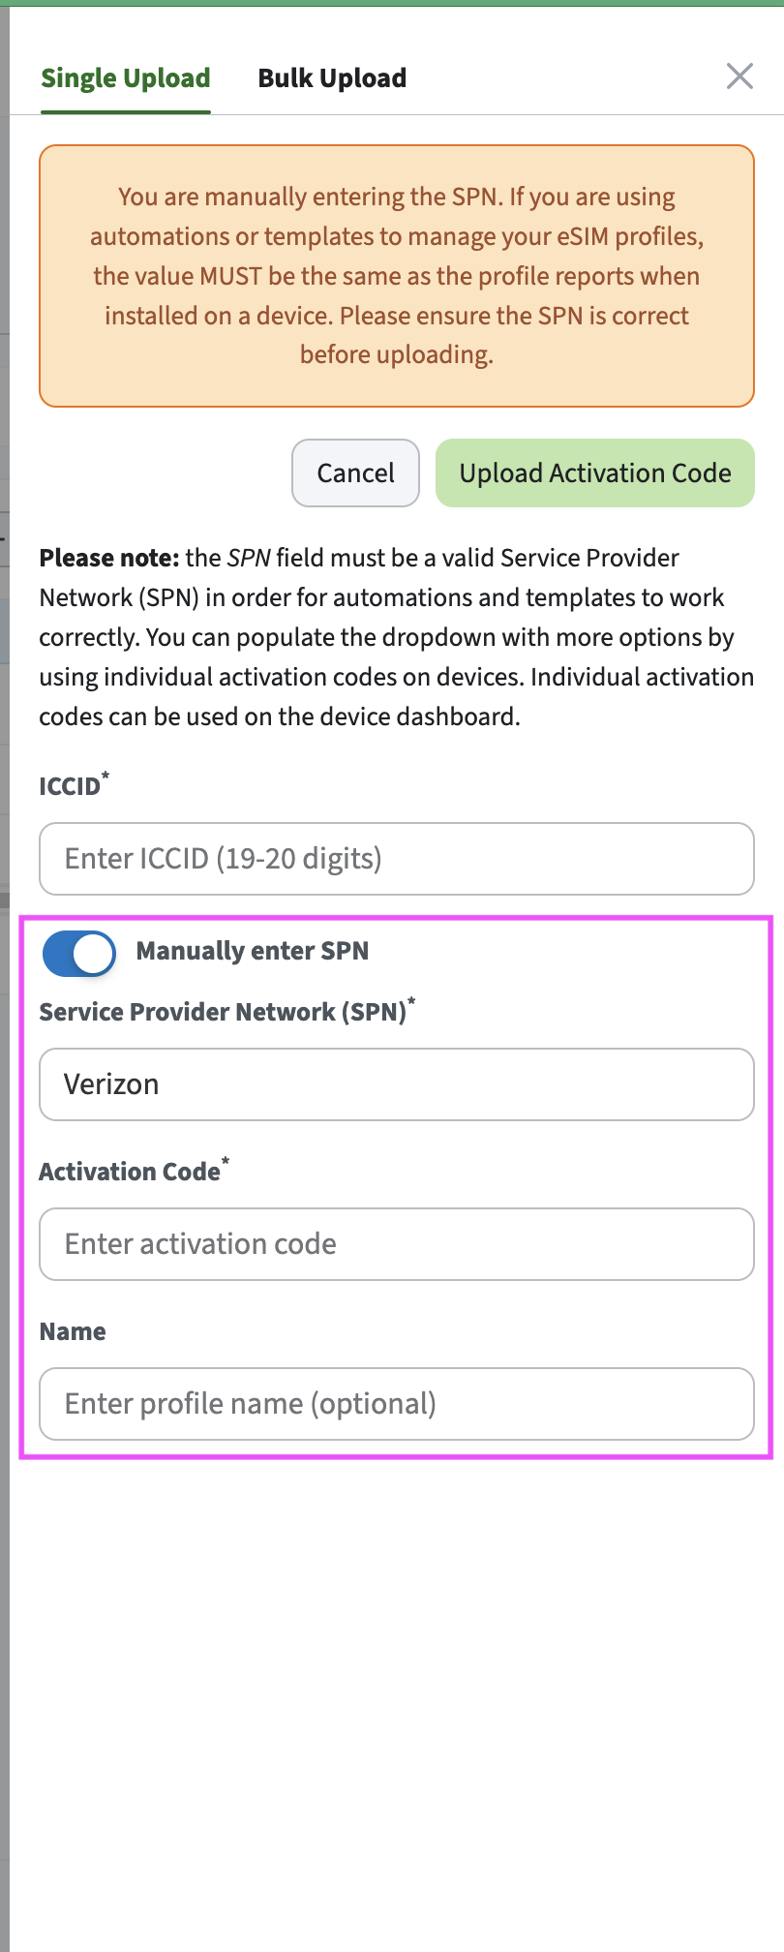This screenshot has width=784, height=1952.
Task: Click the ICCID field label
Action: point(70,786)
